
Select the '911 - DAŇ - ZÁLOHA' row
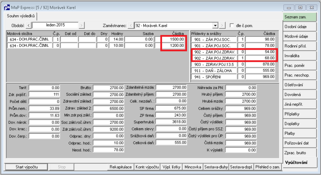pyautogui.click(x=233, y=70)
